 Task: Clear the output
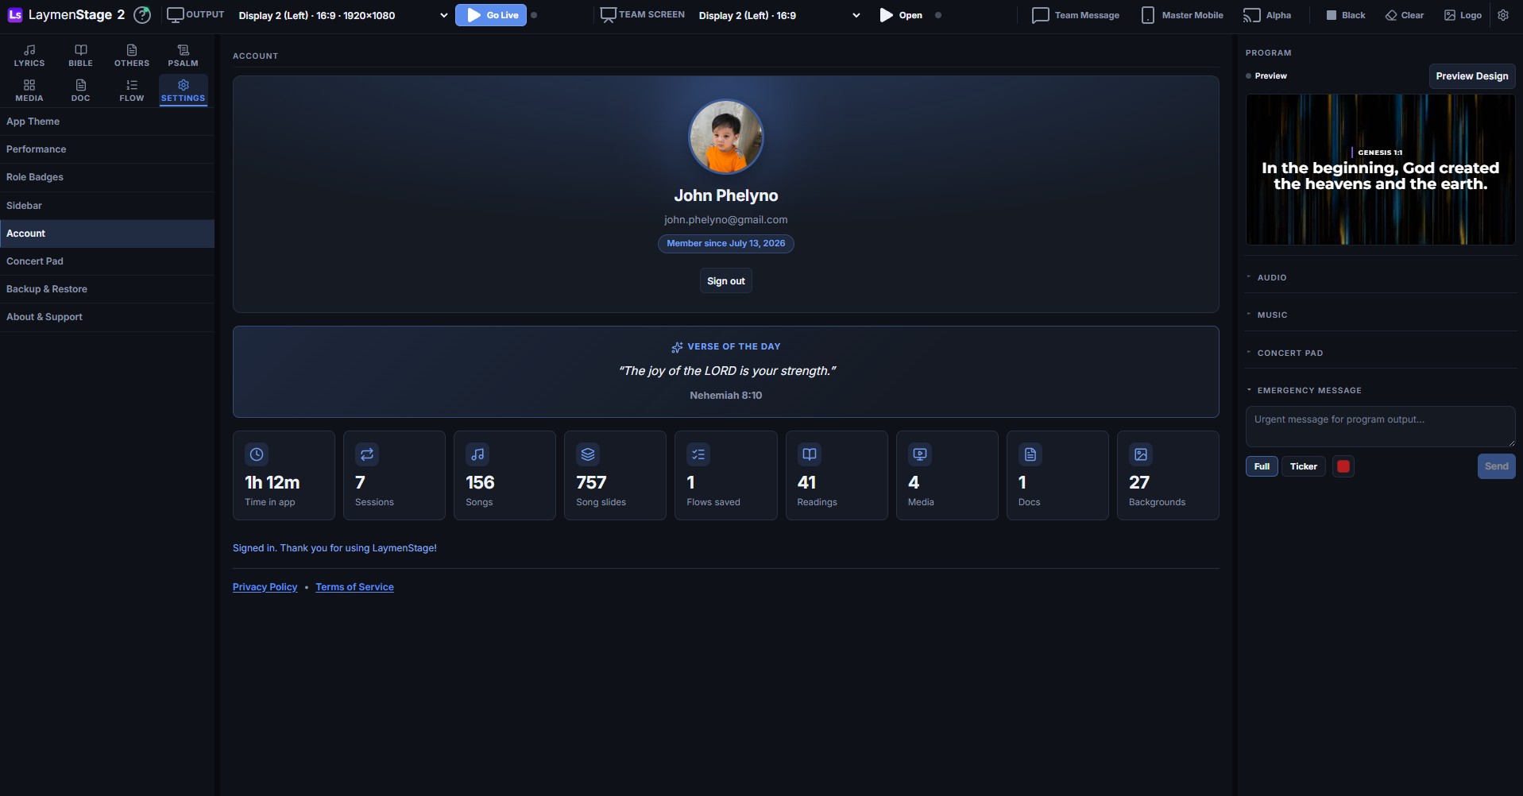coord(1405,15)
